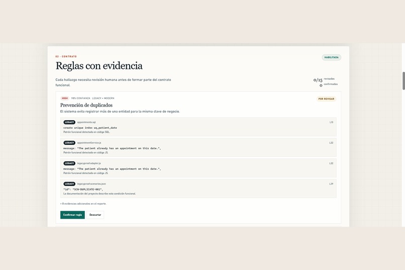Select the file name appointments.sql

pos(86,122)
